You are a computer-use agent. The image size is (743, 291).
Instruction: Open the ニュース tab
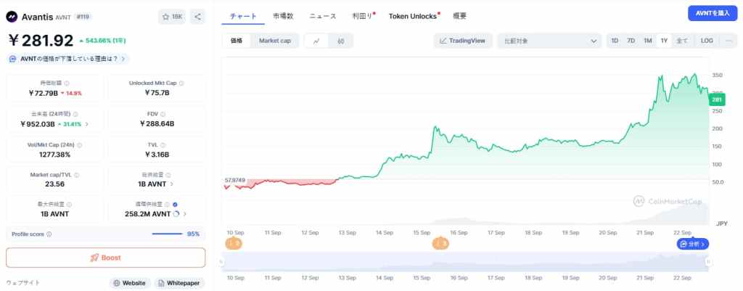coord(323,16)
